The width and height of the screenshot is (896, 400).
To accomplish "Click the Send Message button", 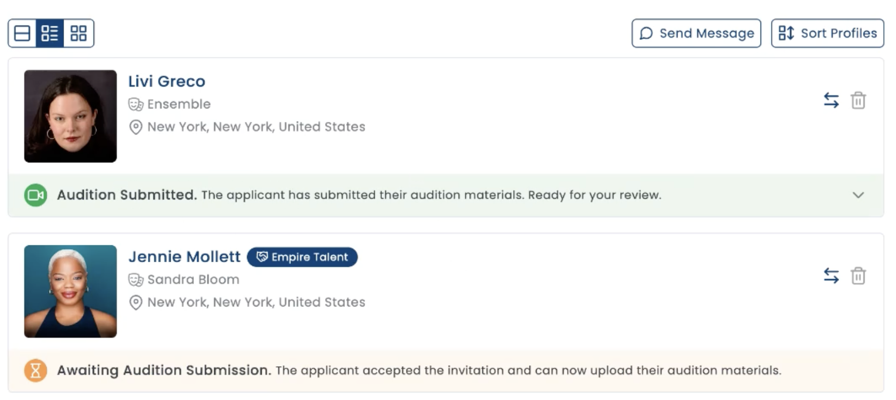I will tap(696, 33).
